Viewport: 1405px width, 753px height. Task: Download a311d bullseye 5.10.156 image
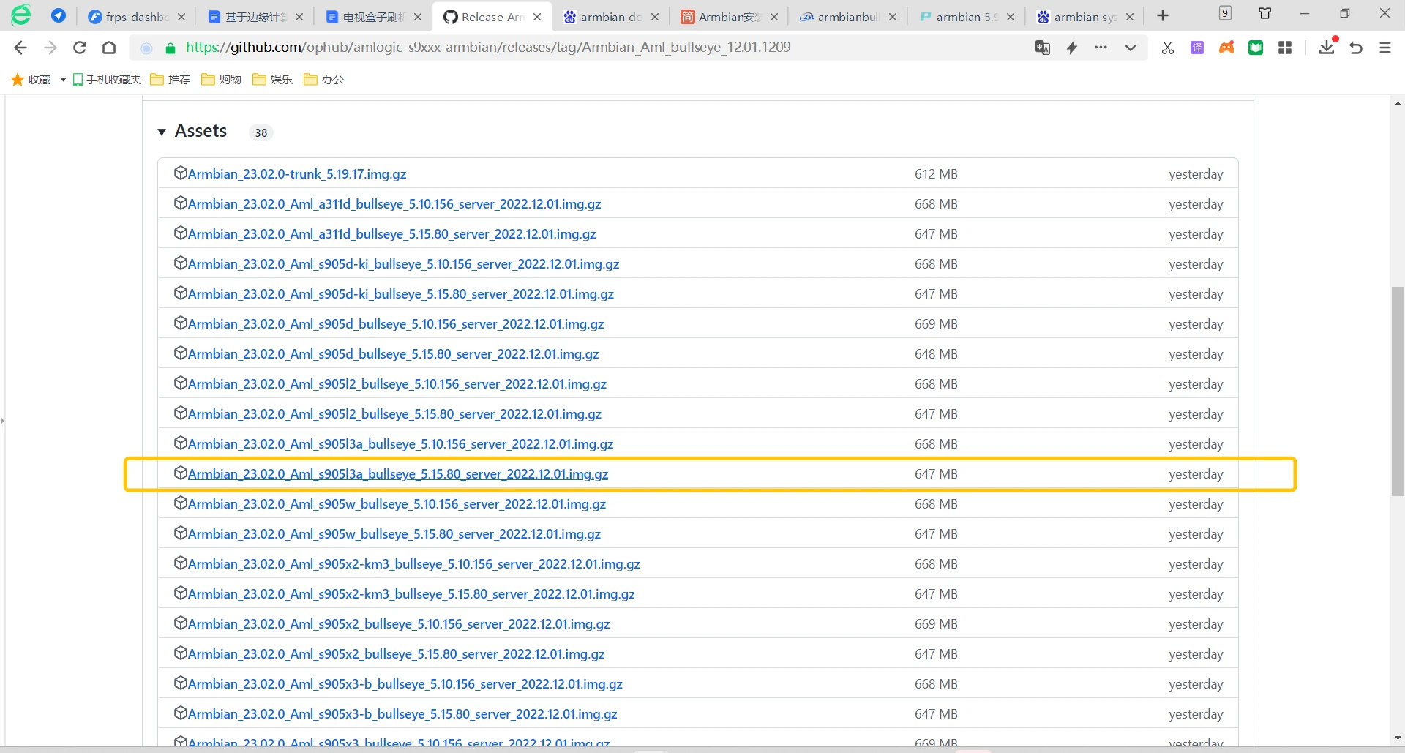pos(394,204)
